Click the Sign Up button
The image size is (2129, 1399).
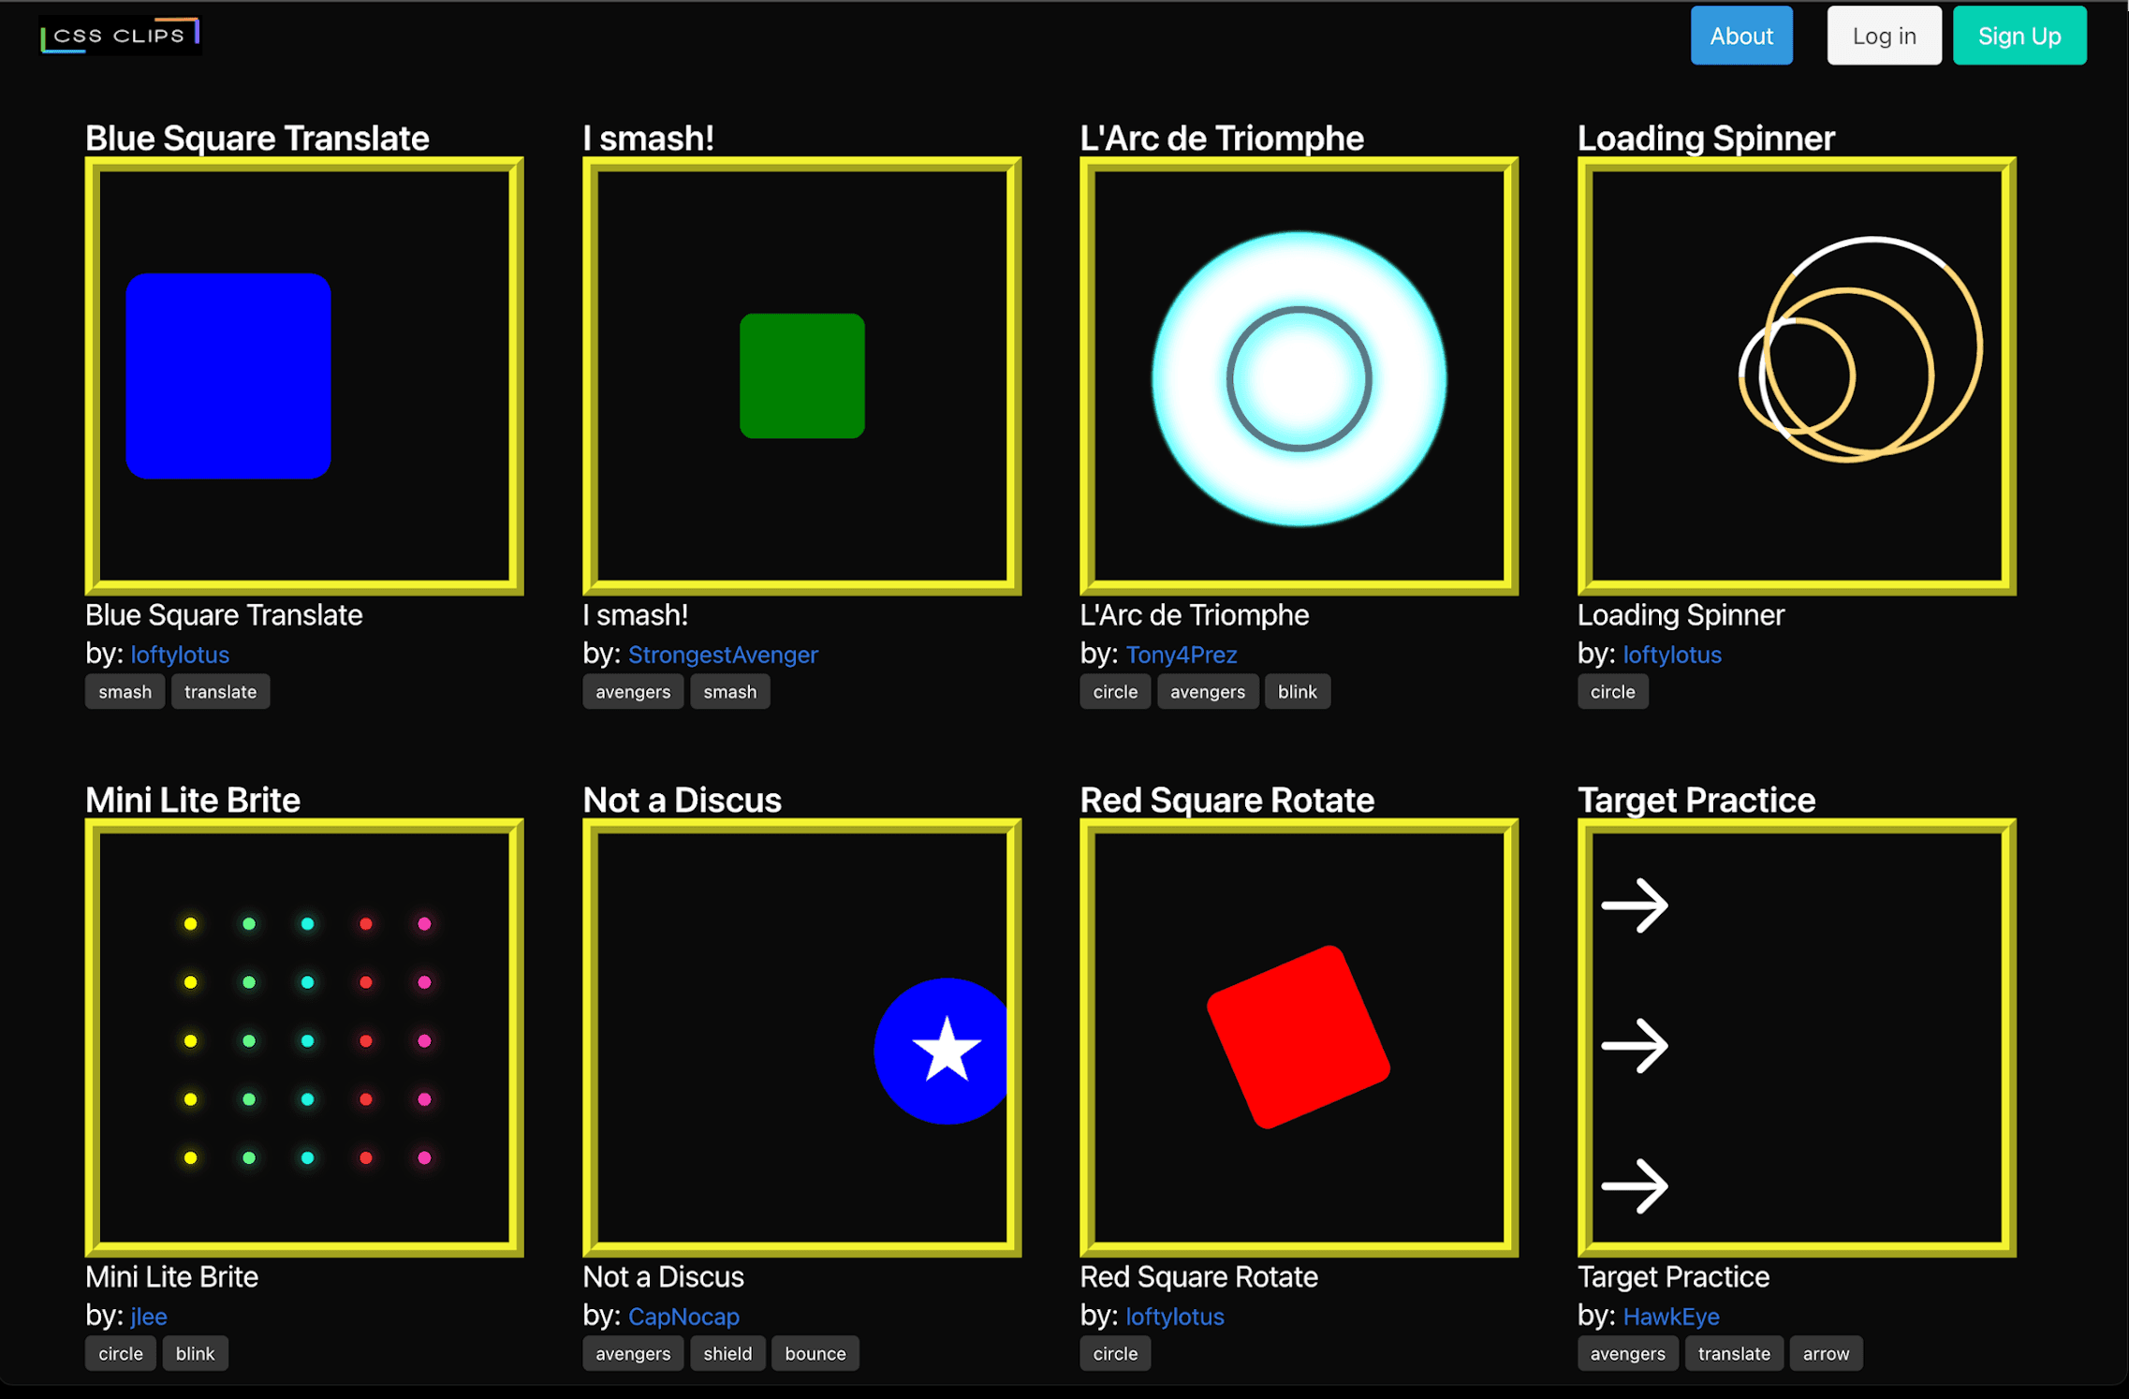point(2019,36)
